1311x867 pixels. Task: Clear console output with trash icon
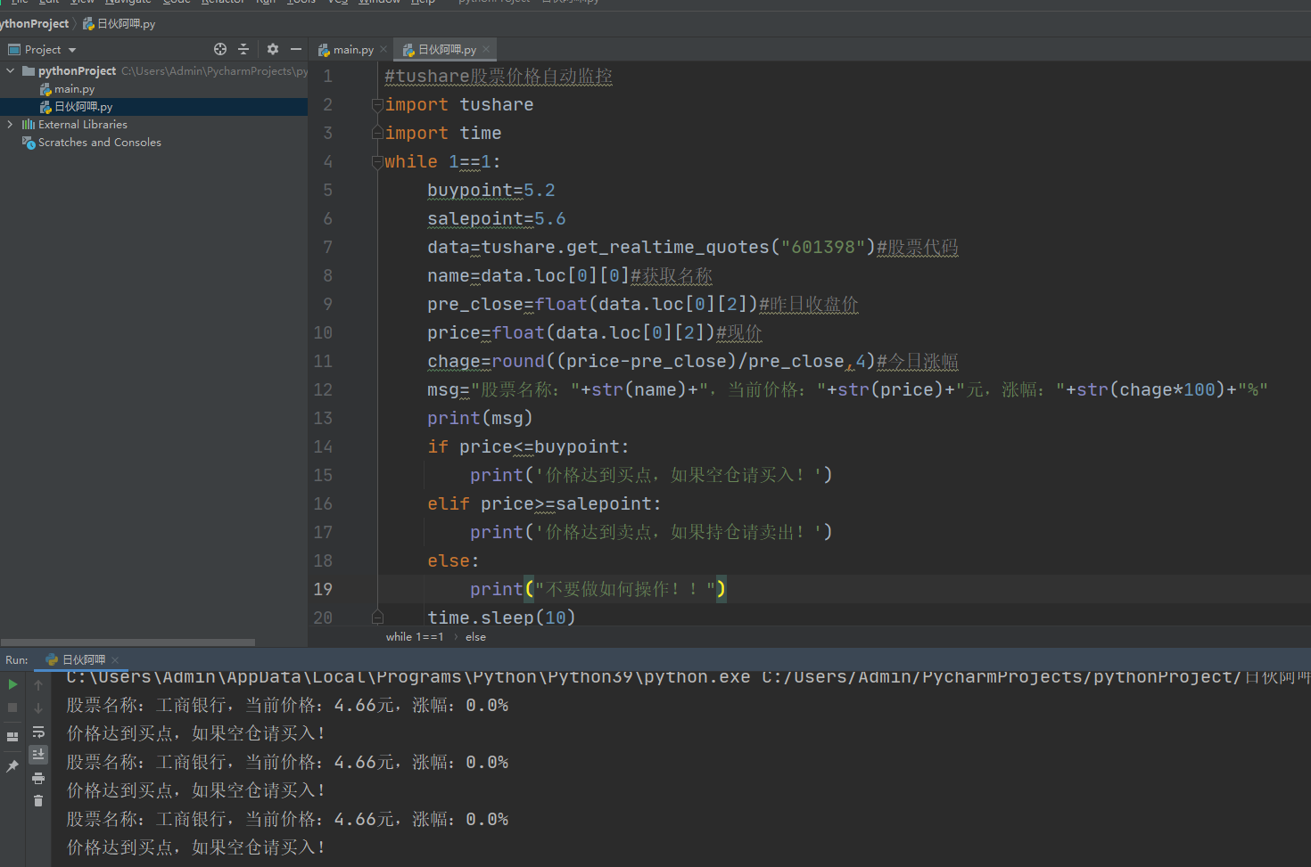pyautogui.click(x=38, y=801)
